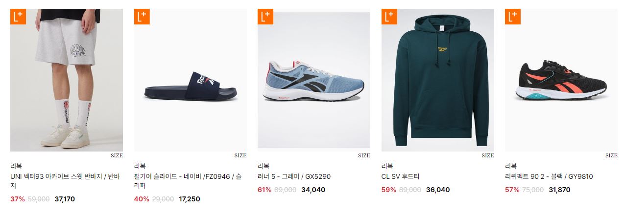Open CL SV 후드티 product title
623x217 pixels.
[x=400, y=176]
